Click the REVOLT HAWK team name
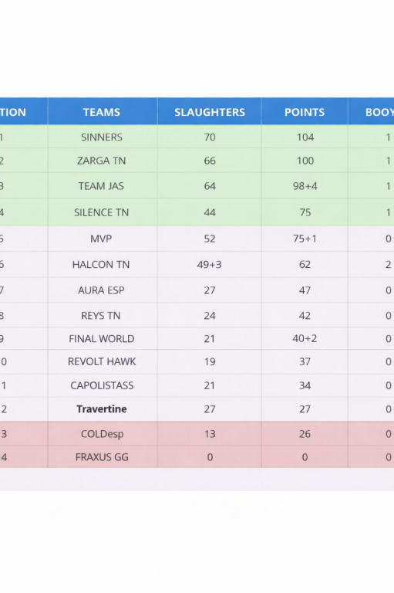Image resolution: width=394 pixels, height=593 pixels. click(x=102, y=361)
